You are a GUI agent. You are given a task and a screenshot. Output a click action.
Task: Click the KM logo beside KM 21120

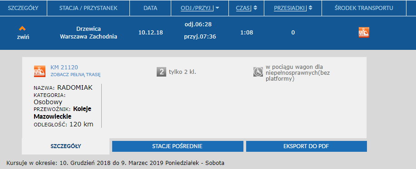(40, 71)
